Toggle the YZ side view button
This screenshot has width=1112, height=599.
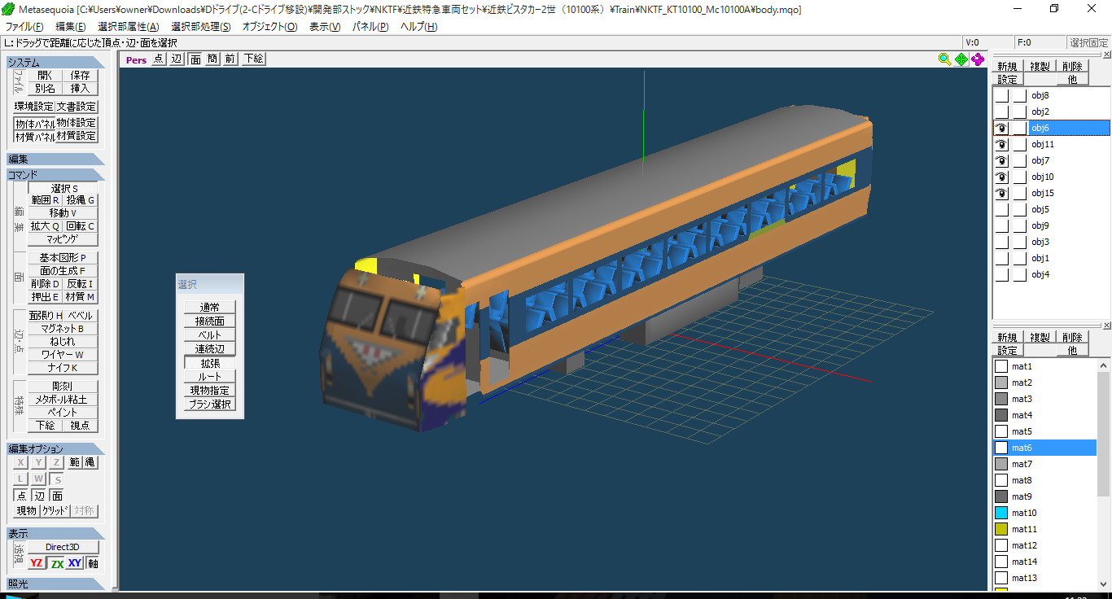click(37, 563)
